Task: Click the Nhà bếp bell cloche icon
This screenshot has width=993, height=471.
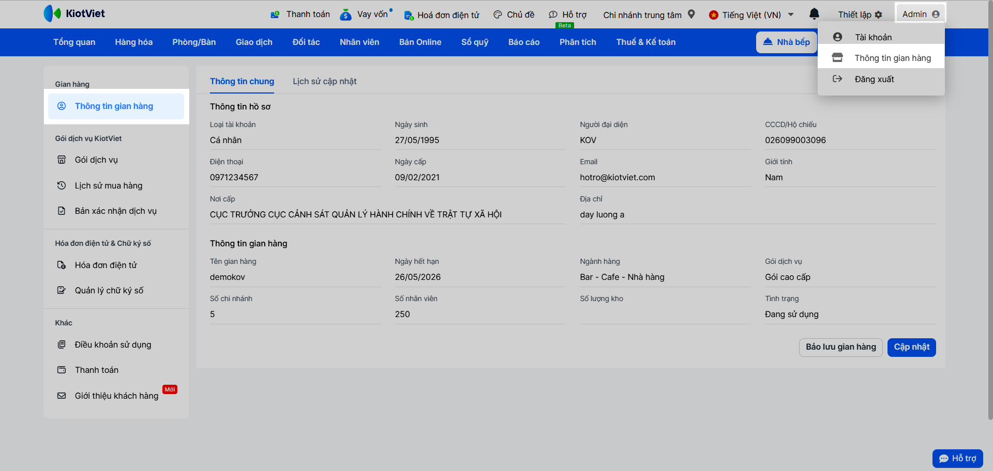Action: 768,42
